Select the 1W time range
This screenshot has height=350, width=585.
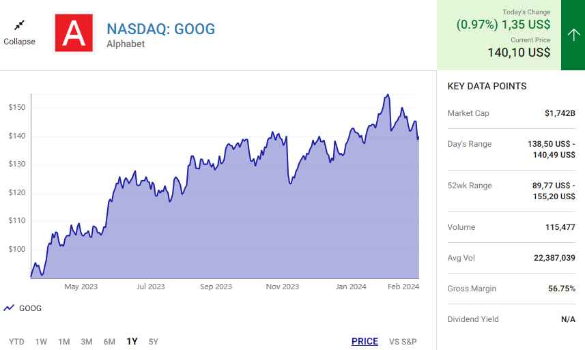pyautogui.click(x=41, y=342)
